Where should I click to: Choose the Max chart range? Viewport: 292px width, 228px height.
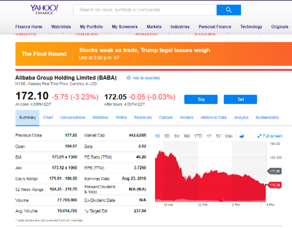click(x=229, y=136)
